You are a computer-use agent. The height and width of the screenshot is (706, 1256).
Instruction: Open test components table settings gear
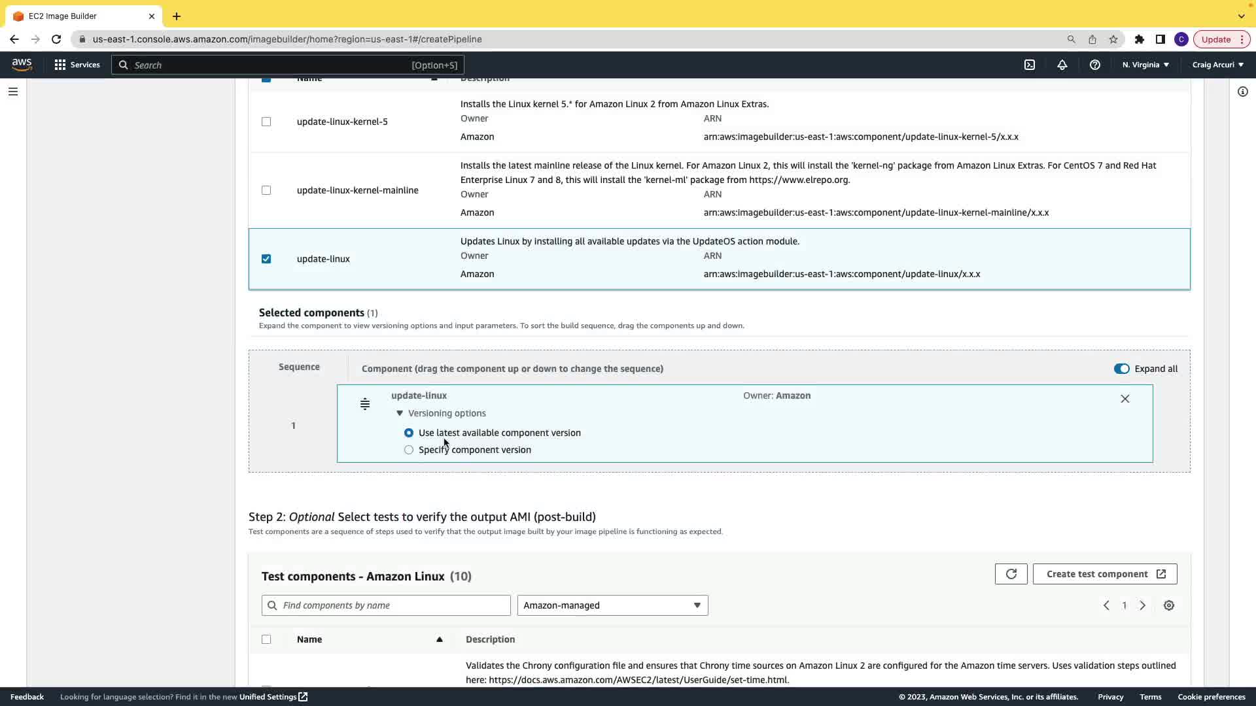pyautogui.click(x=1169, y=605)
